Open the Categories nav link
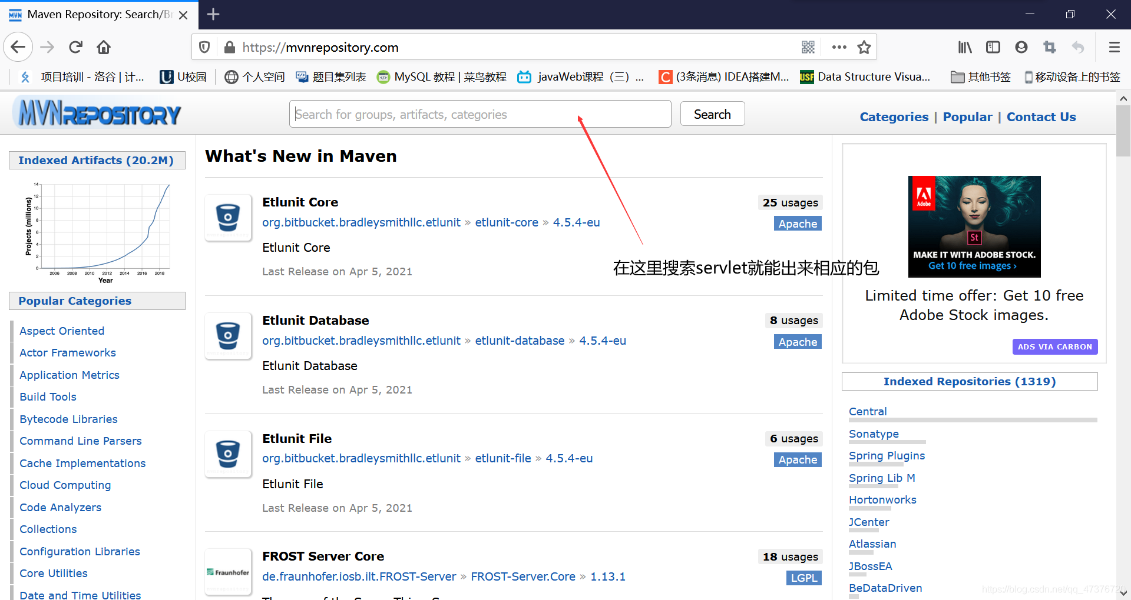This screenshot has width=1131, height=600. [894, 116]
